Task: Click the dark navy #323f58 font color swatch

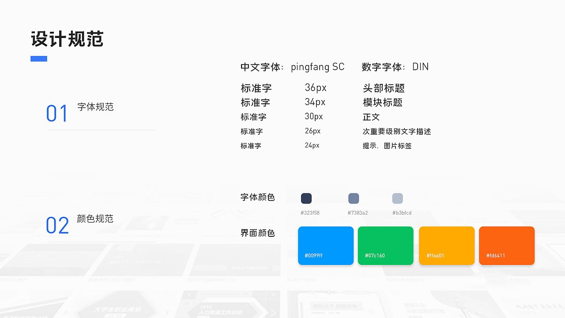Action: 306,198
